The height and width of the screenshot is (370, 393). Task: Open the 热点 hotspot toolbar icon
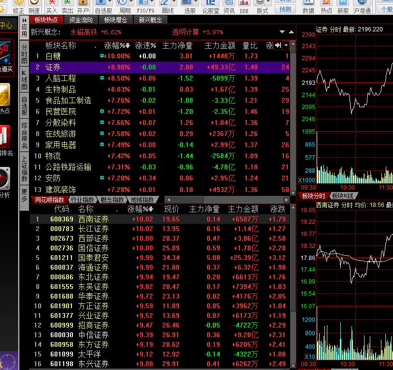326,7
